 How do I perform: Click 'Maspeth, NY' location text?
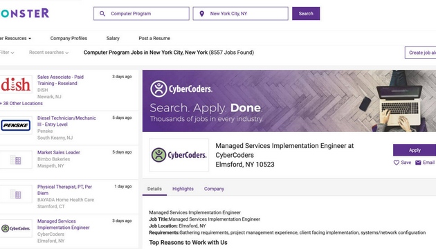click(x=51, y=166)
